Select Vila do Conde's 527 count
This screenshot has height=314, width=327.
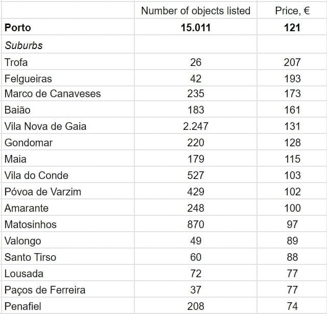tap(196, 175)
